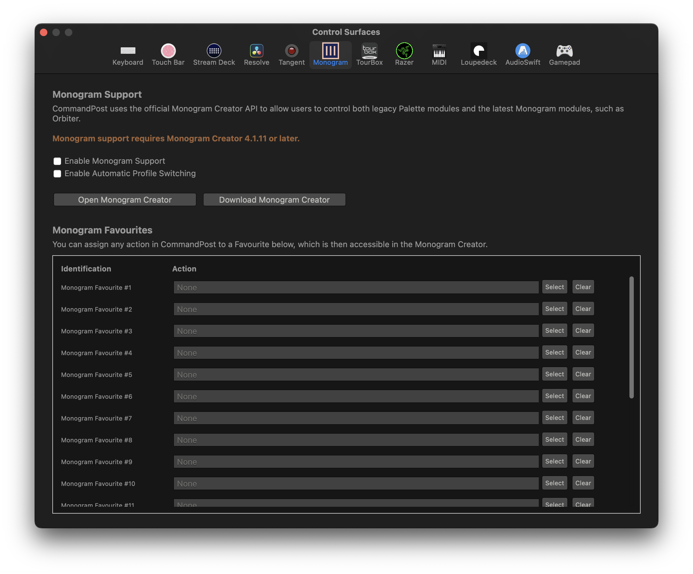
Task: Click the 'Monogram Favourite #1' label
Action: click(96, 288)
